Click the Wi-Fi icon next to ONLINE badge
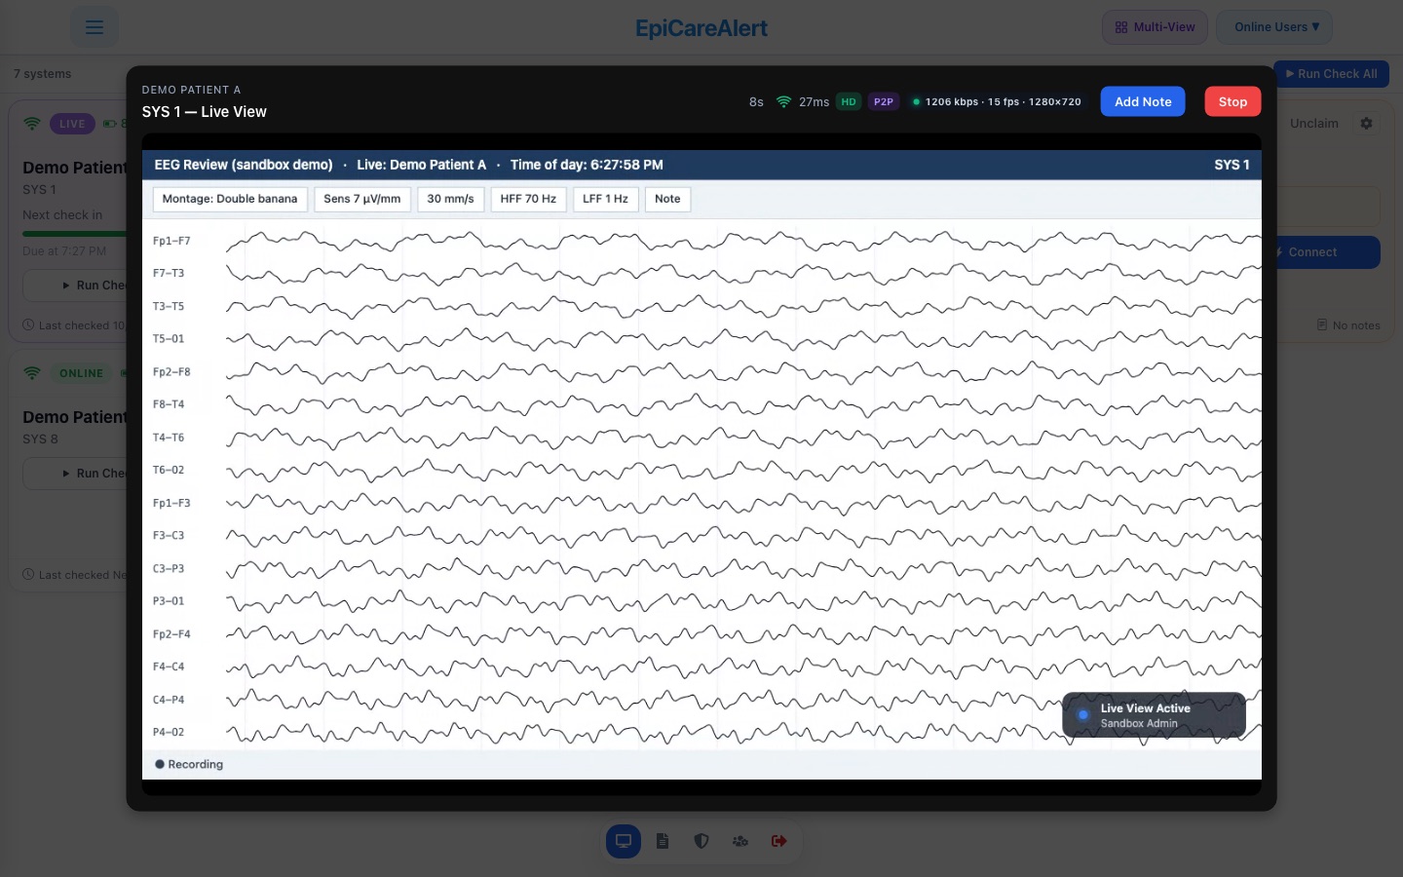 [x=32, y=373]
